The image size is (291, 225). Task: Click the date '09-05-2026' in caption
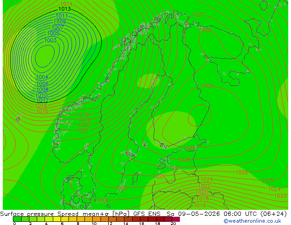coord(199,214)
